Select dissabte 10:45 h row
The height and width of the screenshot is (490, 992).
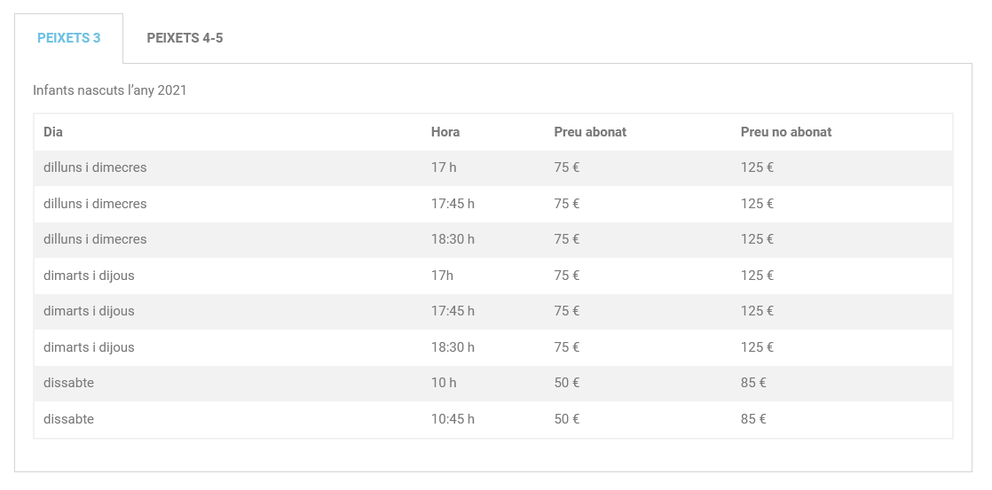[493, 419]
